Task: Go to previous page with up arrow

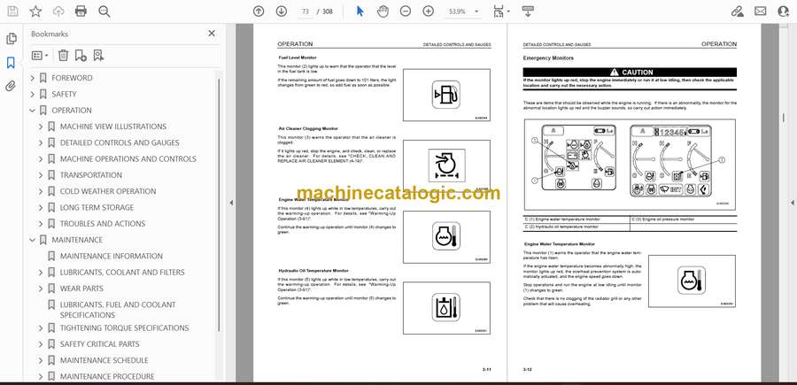Action: [259, 12]
